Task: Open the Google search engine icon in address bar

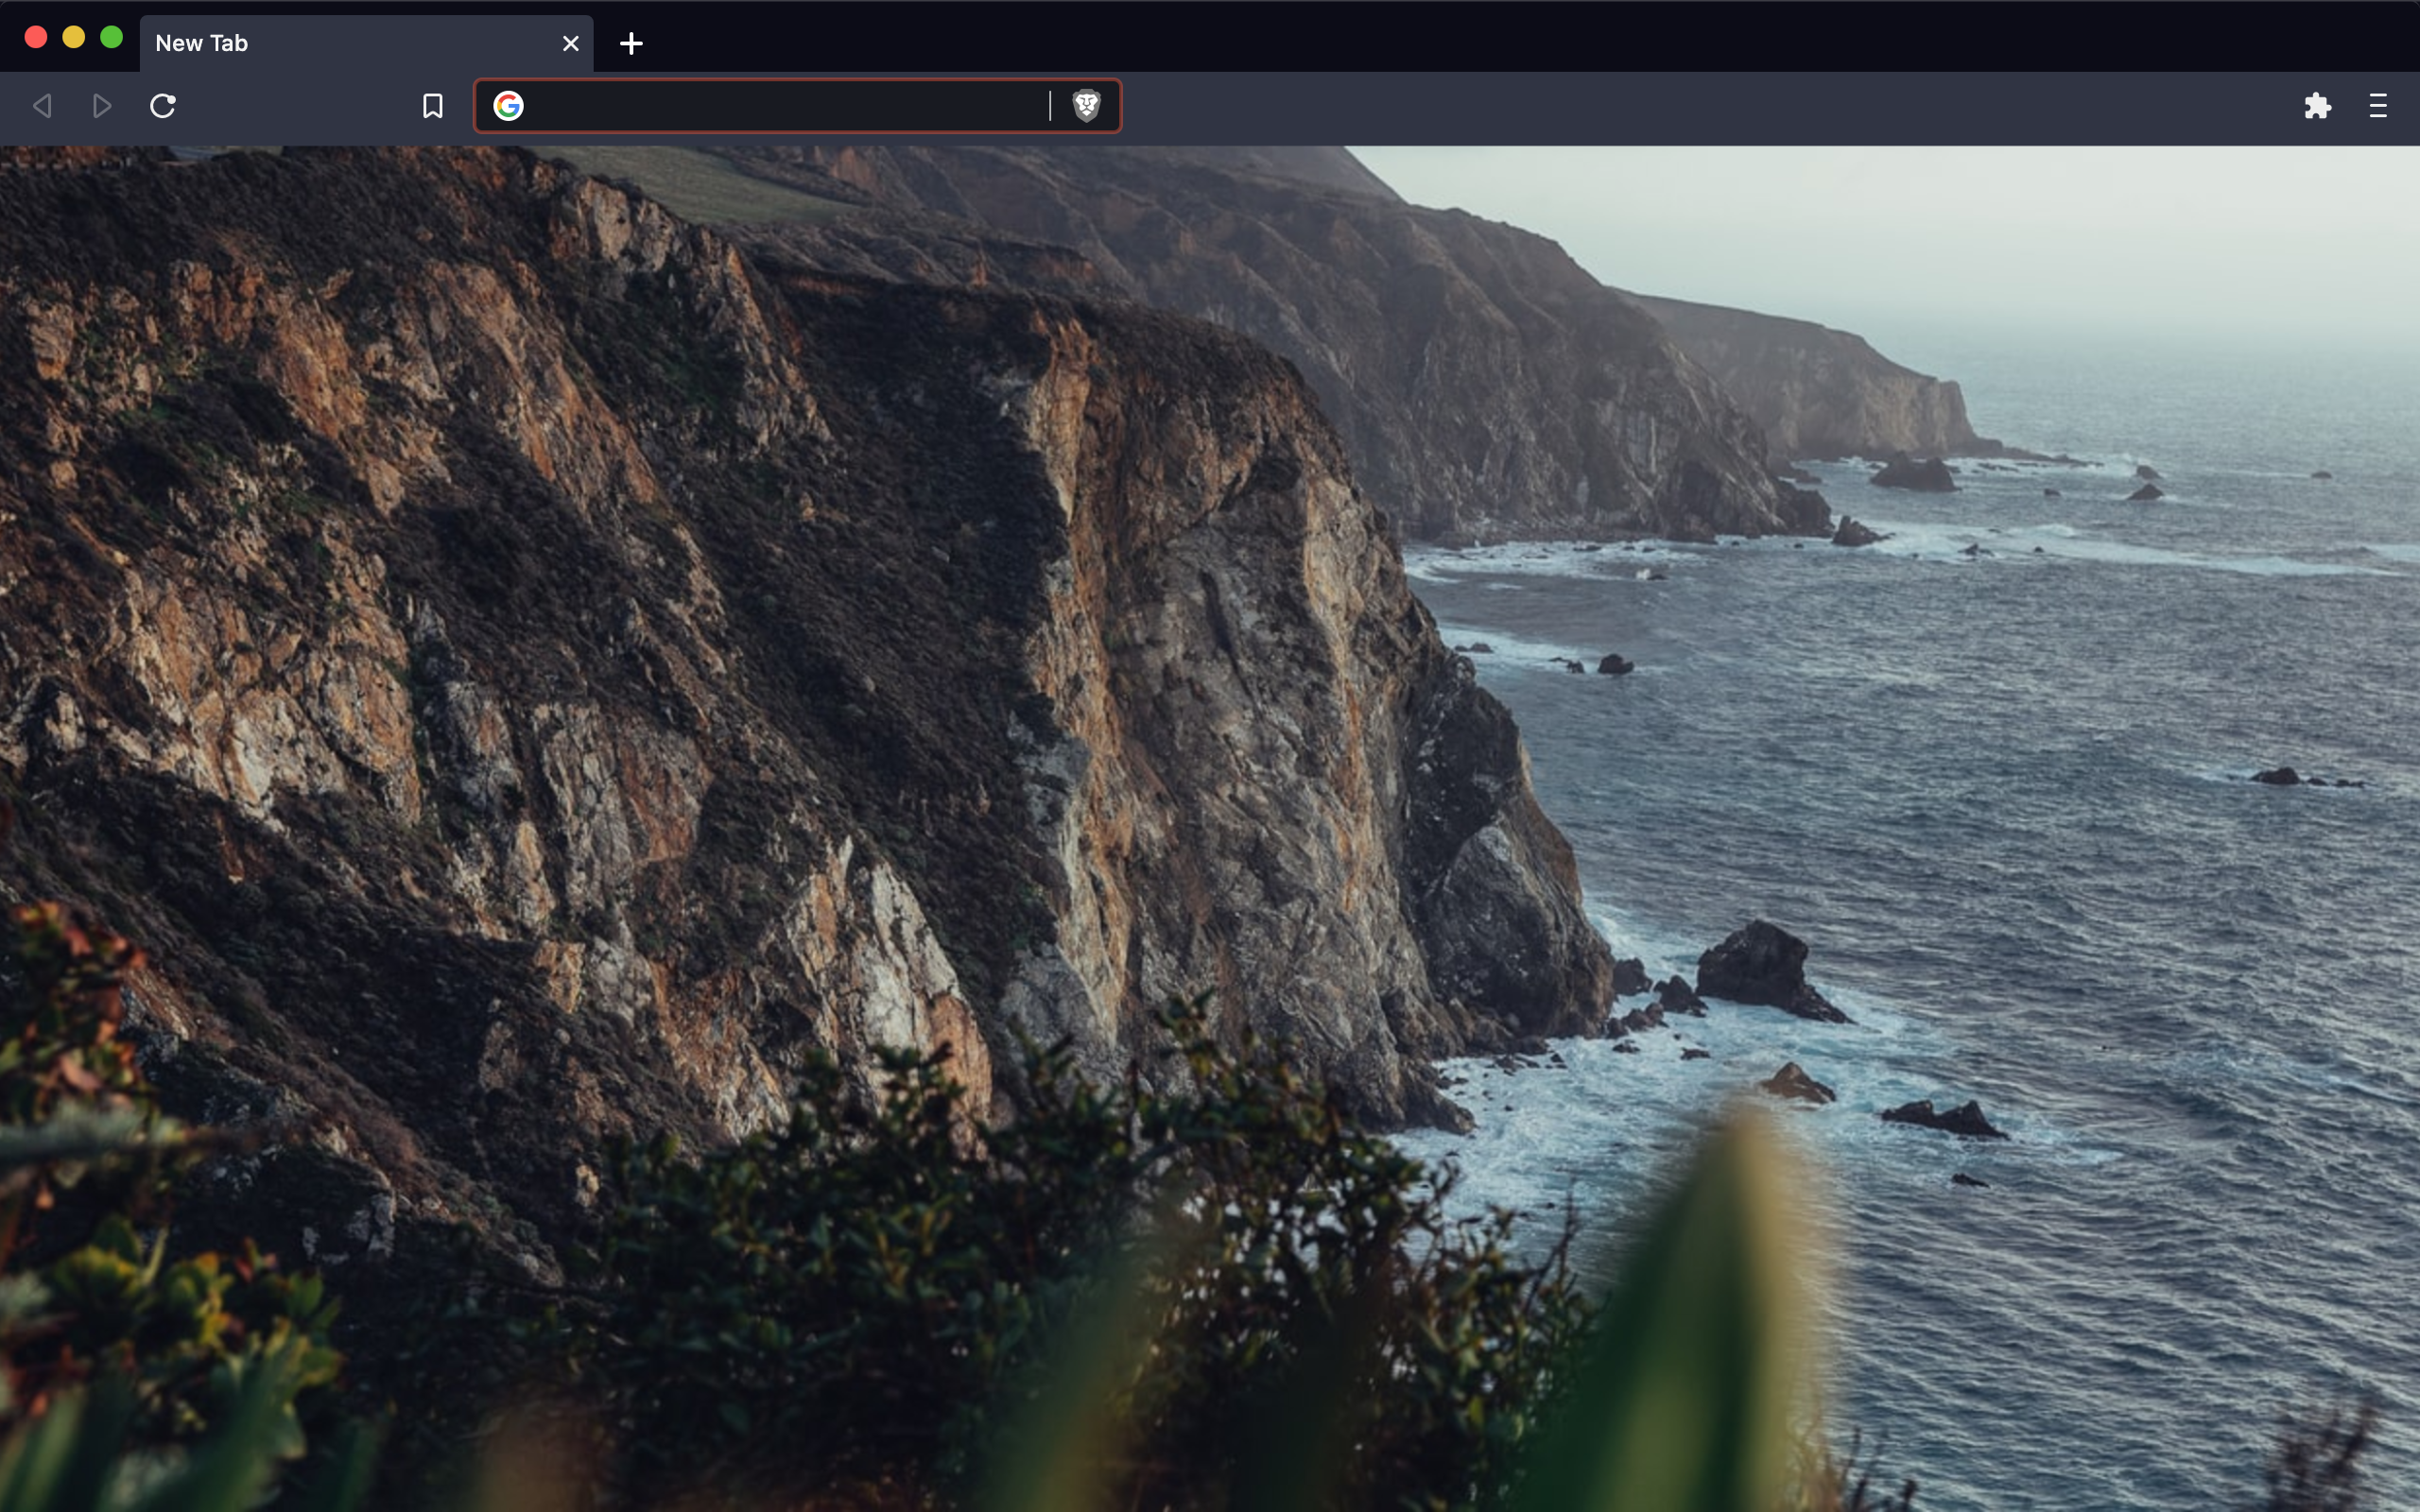Action: [508, 106]
